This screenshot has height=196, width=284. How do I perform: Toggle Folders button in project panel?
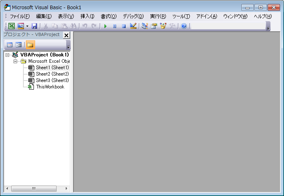click(x=30, y=45)
